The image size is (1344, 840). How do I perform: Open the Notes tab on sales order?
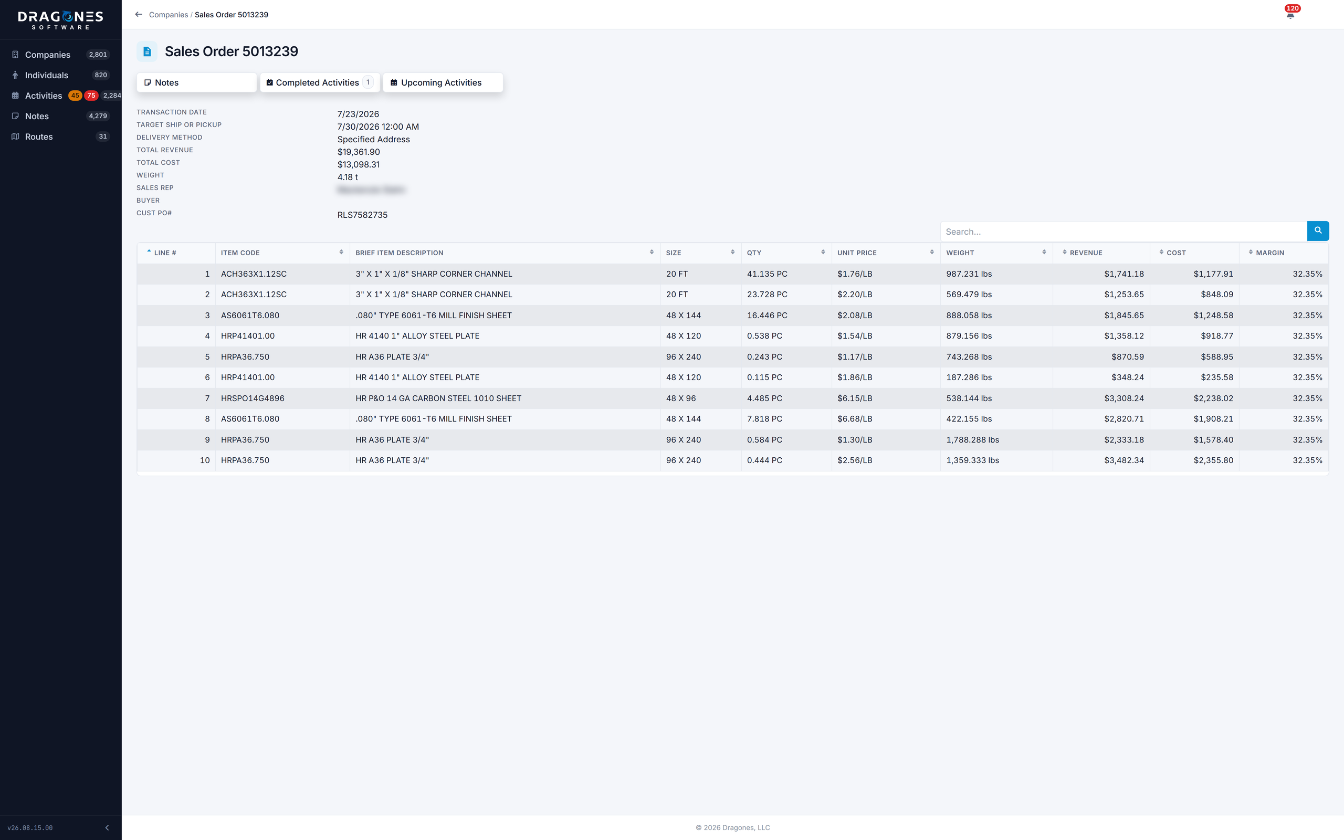(x=196, y=83)
